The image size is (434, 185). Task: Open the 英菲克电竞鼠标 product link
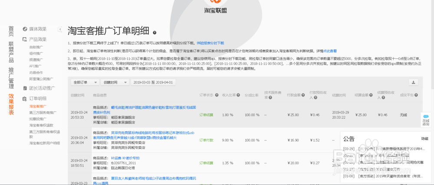coord(144,135)
